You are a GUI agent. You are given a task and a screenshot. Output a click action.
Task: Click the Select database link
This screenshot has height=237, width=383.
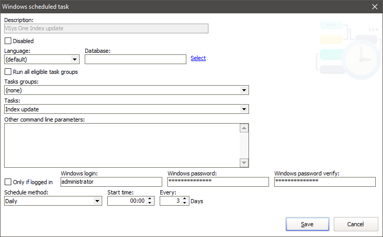198,58
